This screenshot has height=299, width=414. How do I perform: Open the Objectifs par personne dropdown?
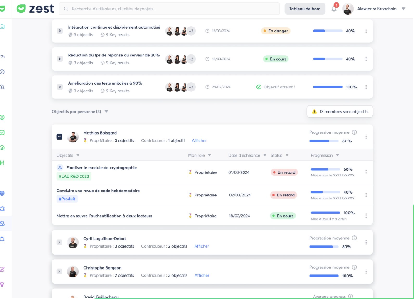pos(106,112)
